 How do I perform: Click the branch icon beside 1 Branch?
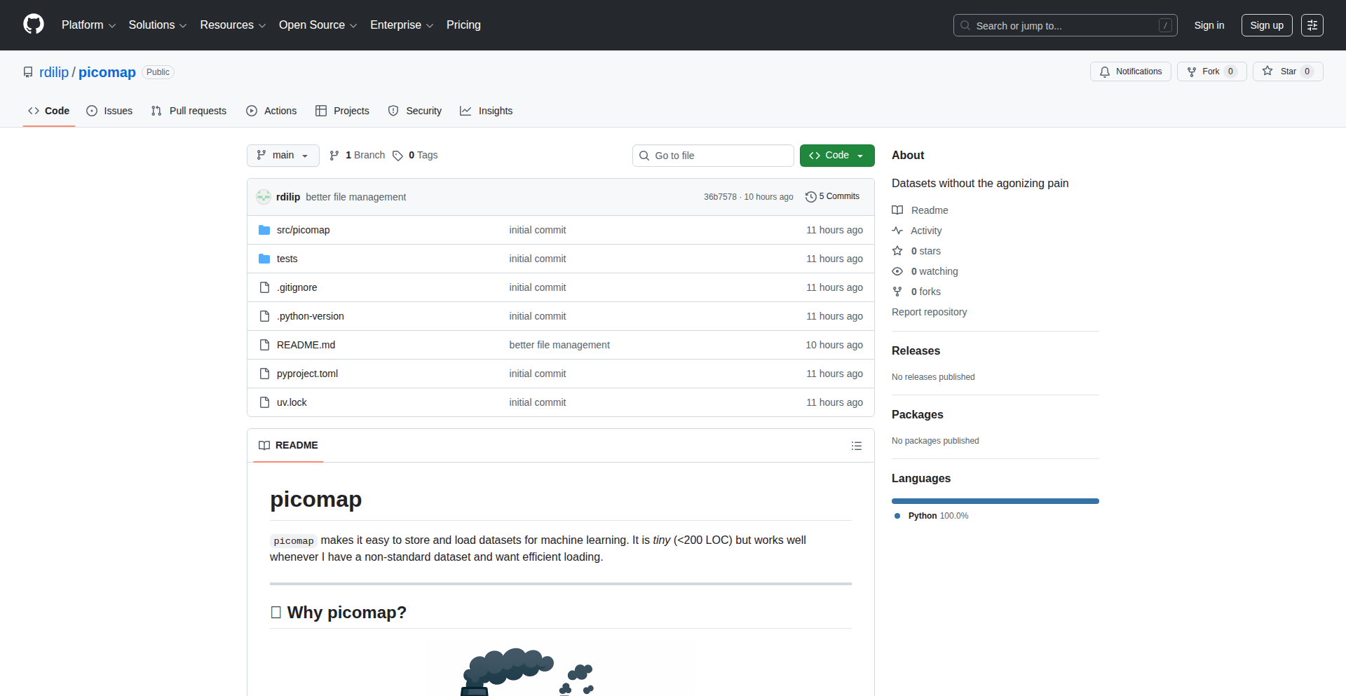(334, 156)
